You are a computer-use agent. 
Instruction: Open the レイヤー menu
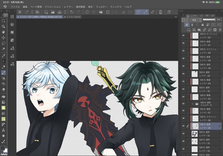[68, 7]
